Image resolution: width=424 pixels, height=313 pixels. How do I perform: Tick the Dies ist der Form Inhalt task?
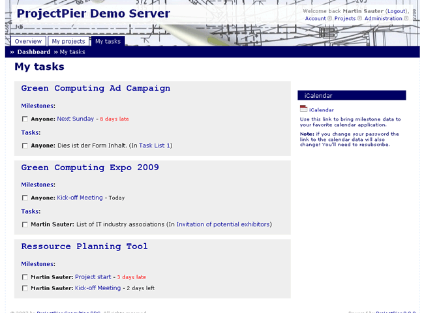point(25,146)
